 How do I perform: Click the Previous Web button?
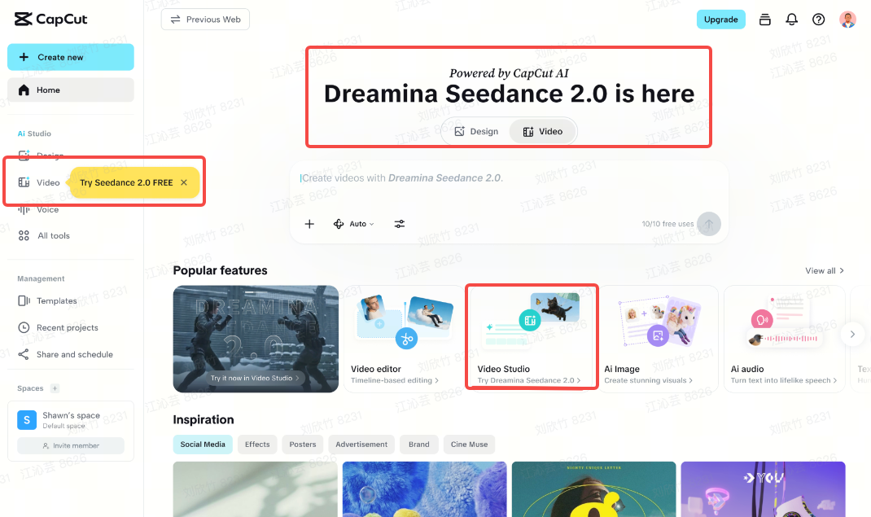(x=205, y=20)
